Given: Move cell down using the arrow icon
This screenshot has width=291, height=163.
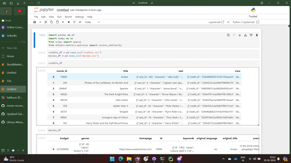Looking at the screenshot, I should point(240,35).
